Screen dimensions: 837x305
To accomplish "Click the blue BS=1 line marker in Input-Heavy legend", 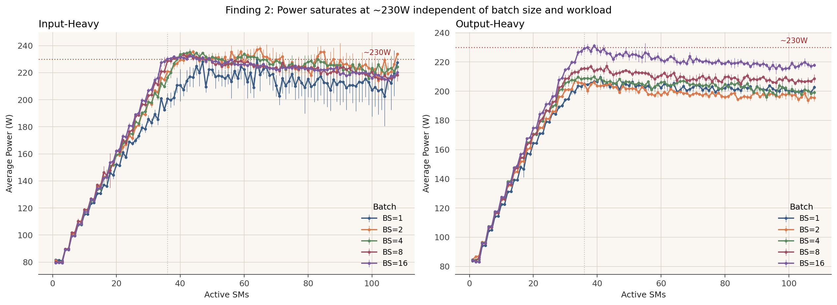I will [x=369, y=218].
